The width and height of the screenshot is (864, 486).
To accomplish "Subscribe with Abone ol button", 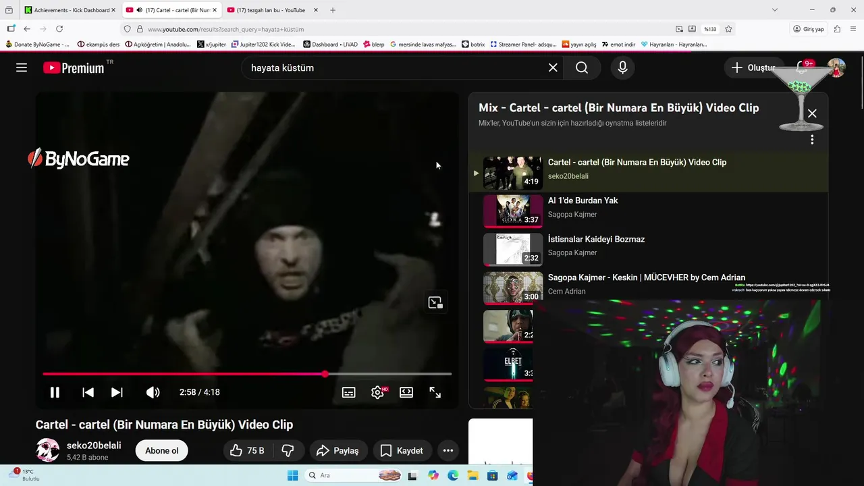I will (x=162, y=451).
